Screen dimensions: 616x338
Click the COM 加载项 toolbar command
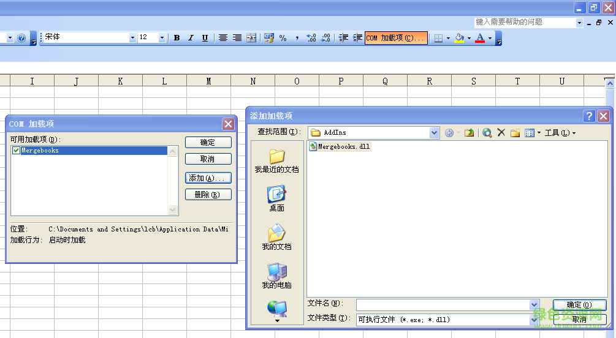tap(395, 38)
